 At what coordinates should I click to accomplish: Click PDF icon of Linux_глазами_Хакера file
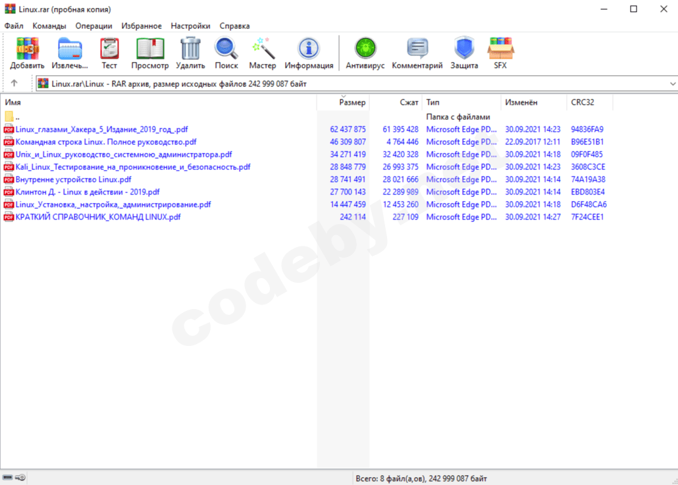tap(9, 129)
